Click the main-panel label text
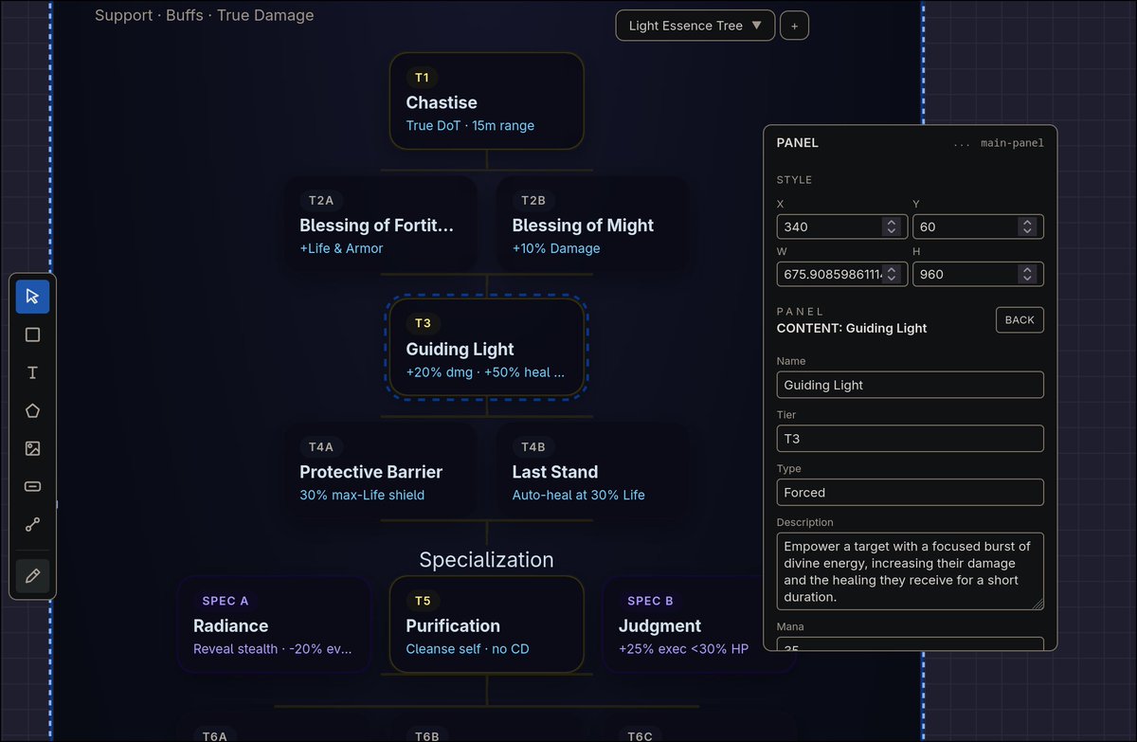 [x=1012, y=144]
